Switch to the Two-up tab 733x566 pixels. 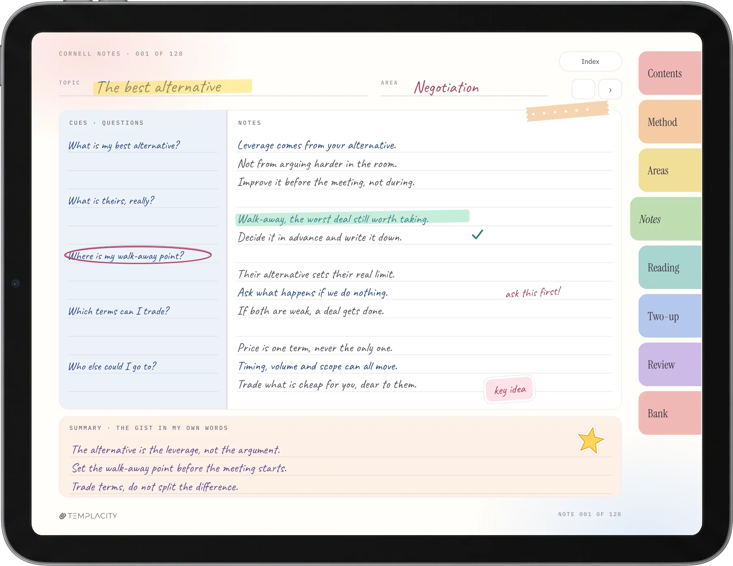click(670, 316)
